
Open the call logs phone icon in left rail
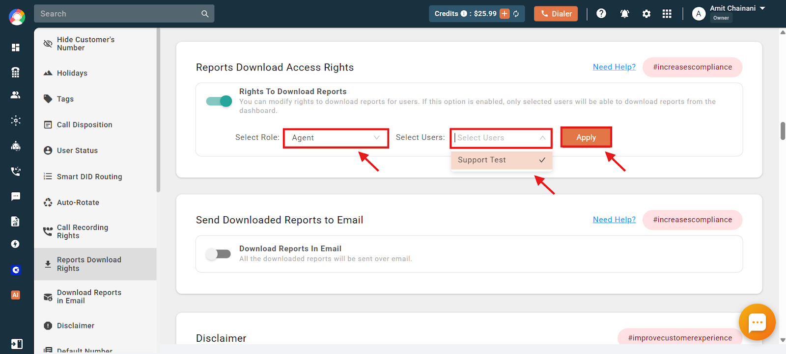(16, 171)
